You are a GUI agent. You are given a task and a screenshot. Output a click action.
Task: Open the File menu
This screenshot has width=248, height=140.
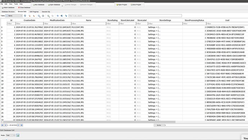coord(2,4)
